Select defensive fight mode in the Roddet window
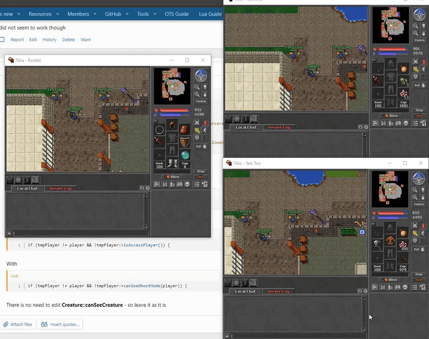This screenshot has height=339, width=429. tap(197, 138)
